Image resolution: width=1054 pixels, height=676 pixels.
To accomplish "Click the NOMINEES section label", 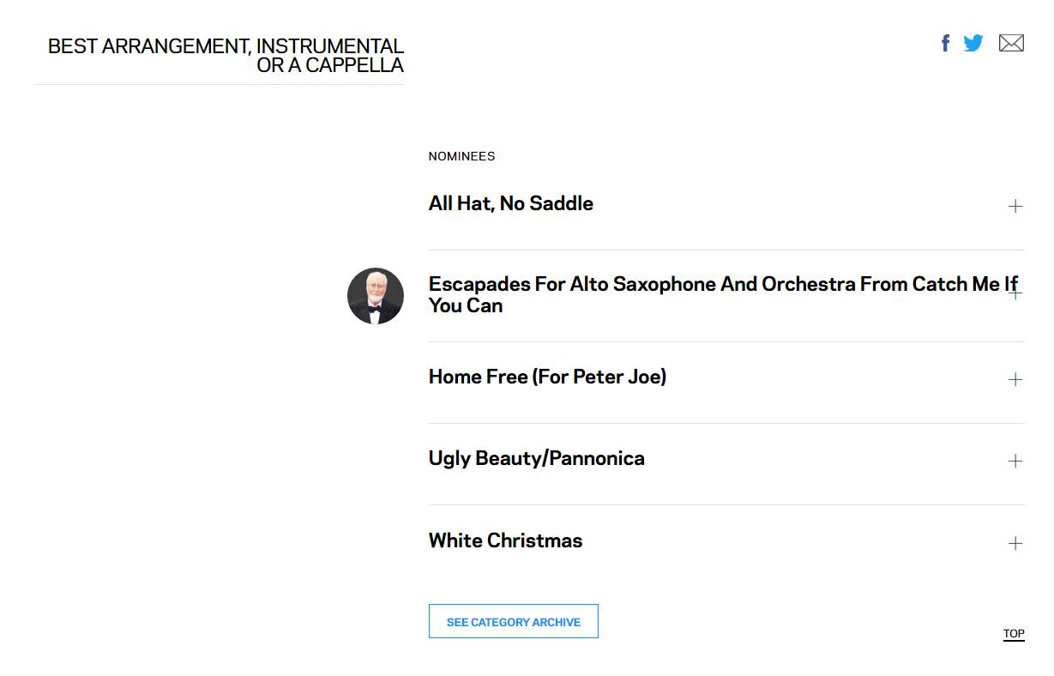I will point(462,156).
